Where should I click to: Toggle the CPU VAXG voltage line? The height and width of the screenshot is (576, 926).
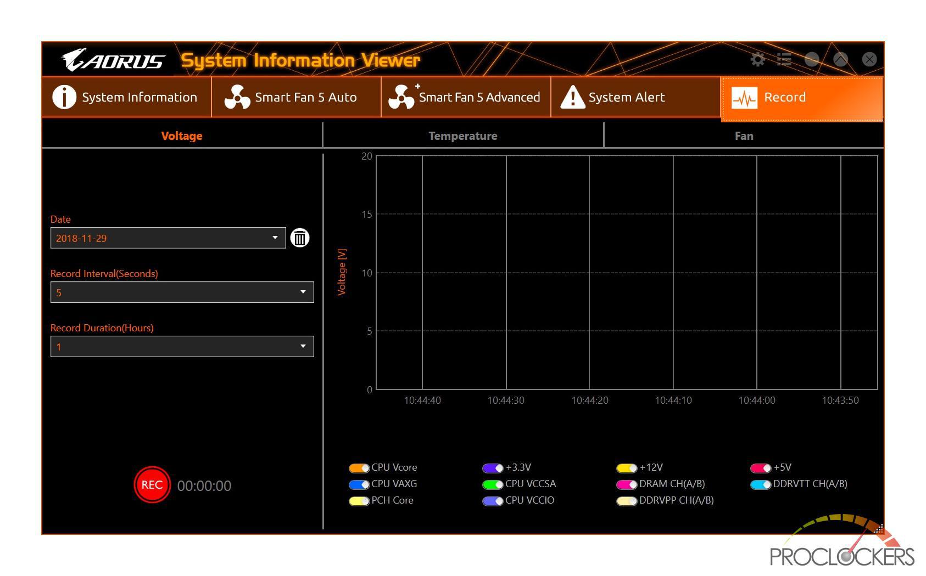[x=359, y=484]
